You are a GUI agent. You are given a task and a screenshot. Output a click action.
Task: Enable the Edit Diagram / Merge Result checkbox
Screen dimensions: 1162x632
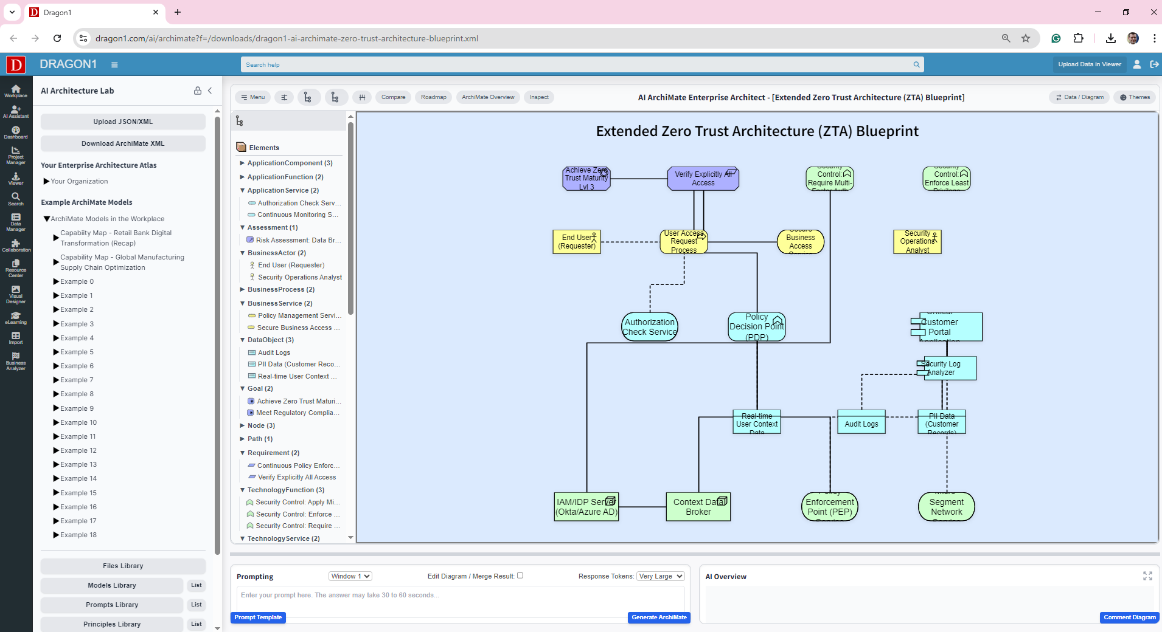point(521,575)
